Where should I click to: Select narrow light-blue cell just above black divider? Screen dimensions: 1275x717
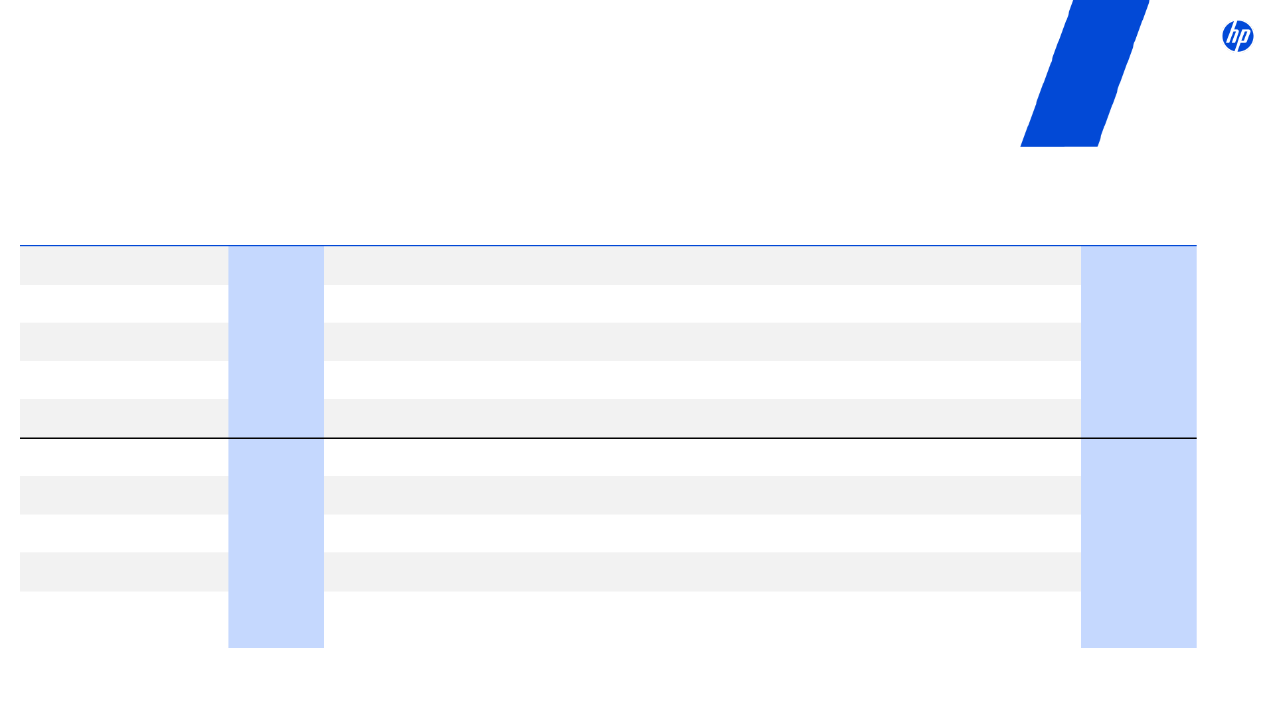[x=276, y=418]
